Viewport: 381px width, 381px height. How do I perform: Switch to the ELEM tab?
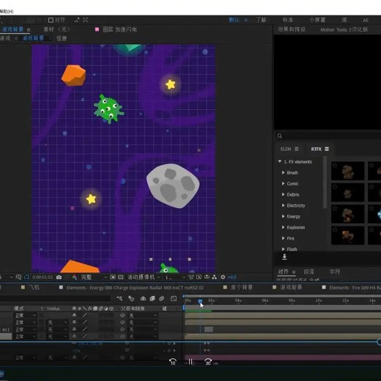289,149
